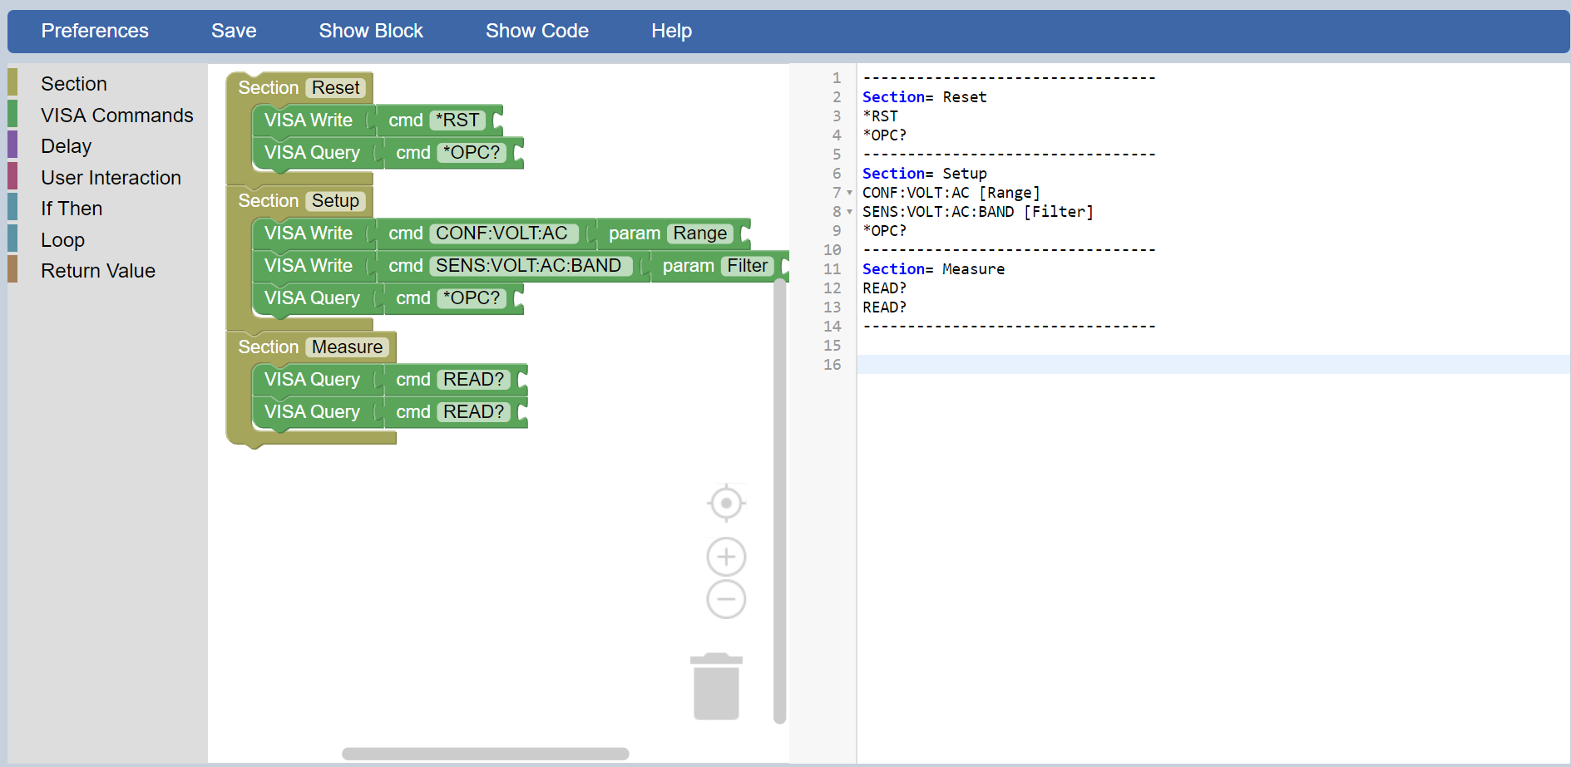
Task: Open the If Then category
Action: [x=72, y=209]
